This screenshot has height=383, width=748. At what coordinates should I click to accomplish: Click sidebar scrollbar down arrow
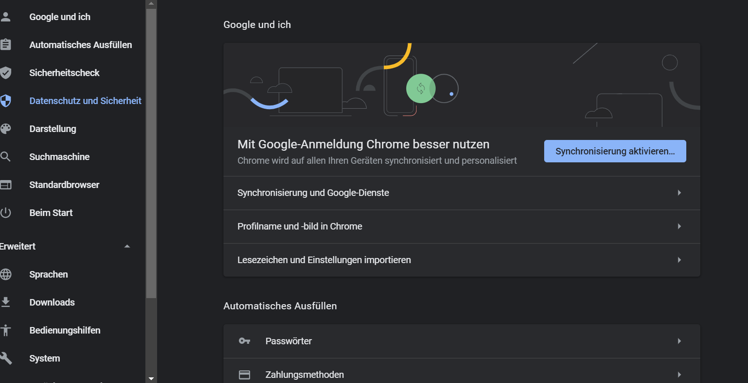point(151,379)
